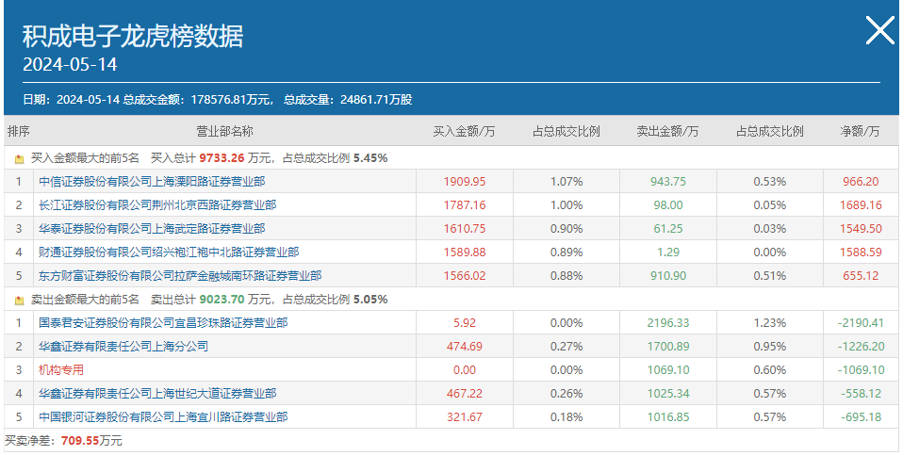The image size is (903, 456).
Task: Click the 0.95% sell ratio cell
Action: [x=770, y=347]
